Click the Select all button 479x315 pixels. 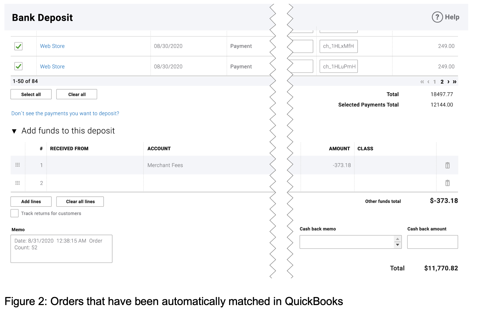(31, 94)
